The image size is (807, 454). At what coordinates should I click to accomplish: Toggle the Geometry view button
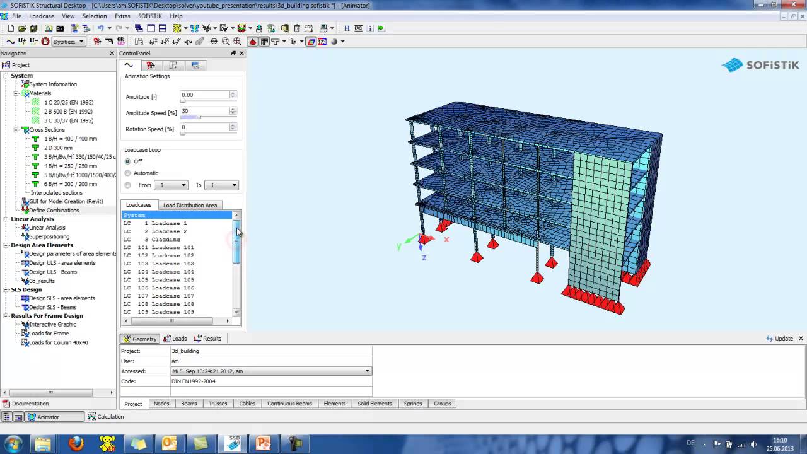coord(140,339)
